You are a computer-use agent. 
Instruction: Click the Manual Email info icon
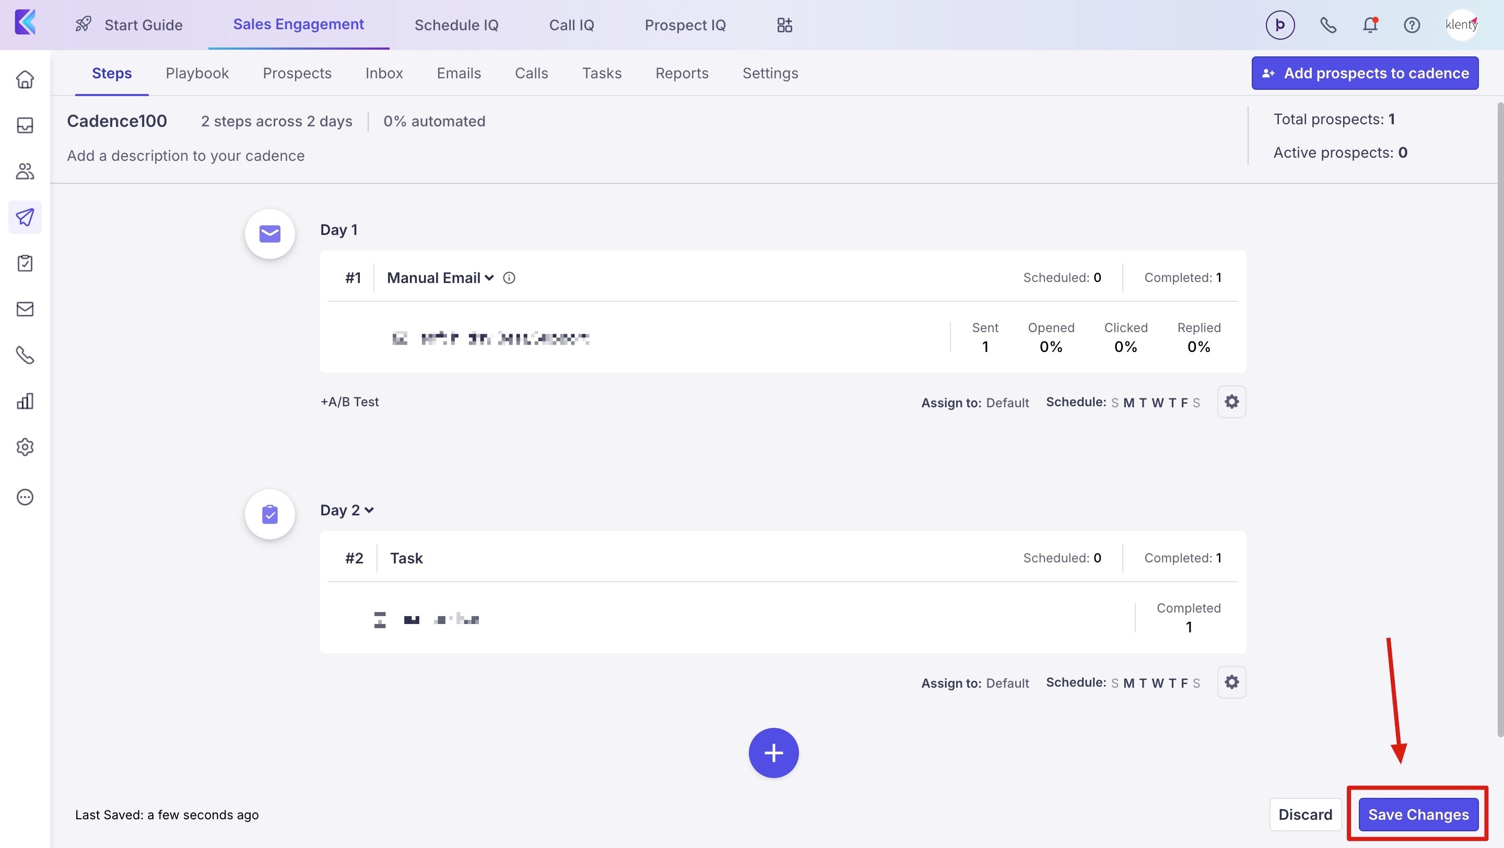click(x=509, y=278)
